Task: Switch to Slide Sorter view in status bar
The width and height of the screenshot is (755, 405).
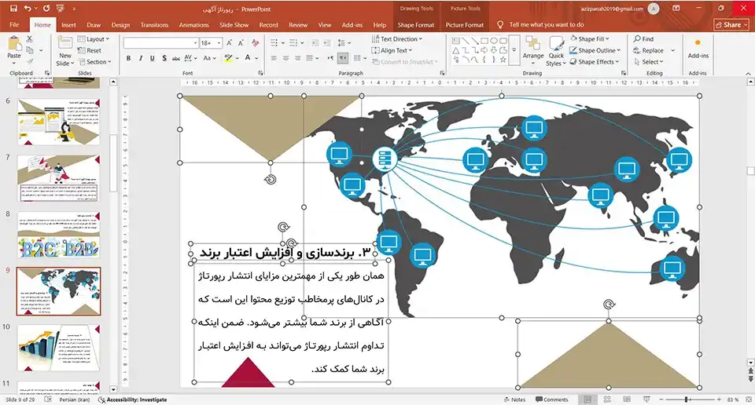Action: tap(606, 400)
